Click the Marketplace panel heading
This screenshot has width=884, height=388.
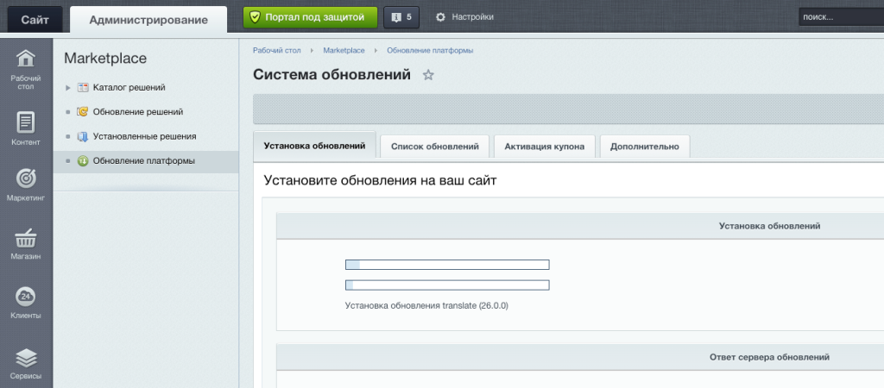(x=105, y=58)
